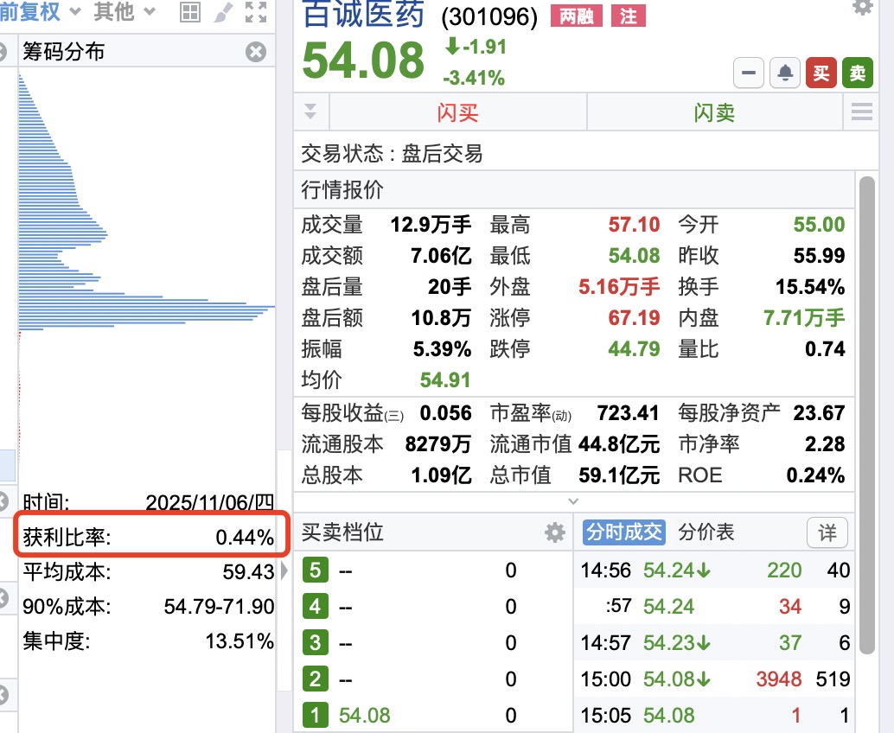Image resolution: width=894 pixels, height=733 pixels.
Task: Select the drawing brush tool icon
Action: (223, 12)
